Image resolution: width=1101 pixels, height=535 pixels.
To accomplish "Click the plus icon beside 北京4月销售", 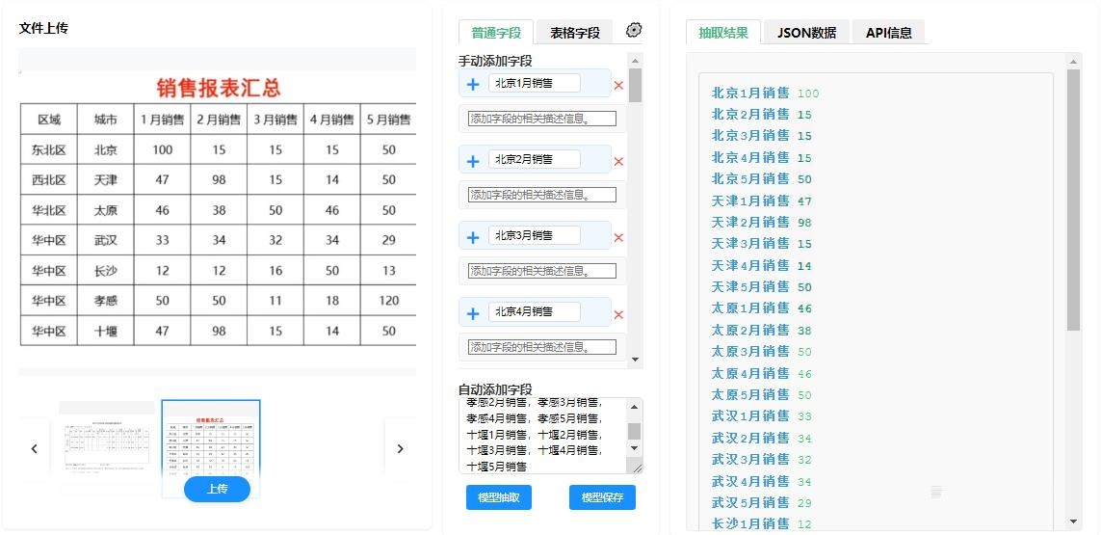I will pos(473,313).
